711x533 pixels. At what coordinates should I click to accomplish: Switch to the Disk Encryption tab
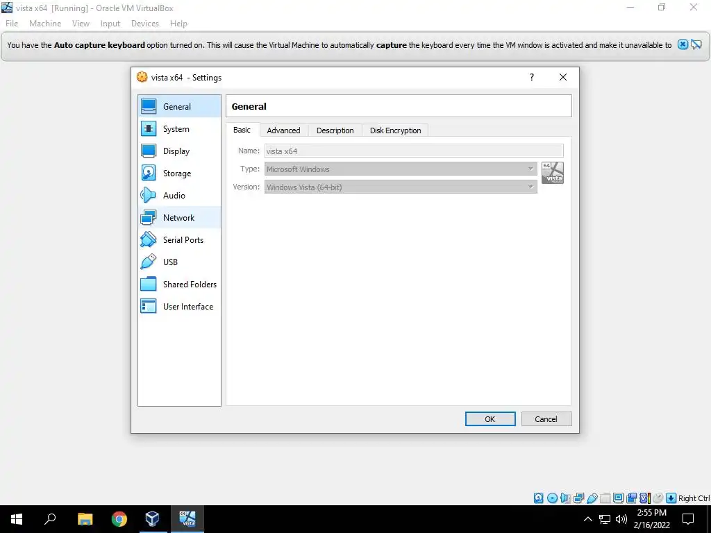coord(395,130)
